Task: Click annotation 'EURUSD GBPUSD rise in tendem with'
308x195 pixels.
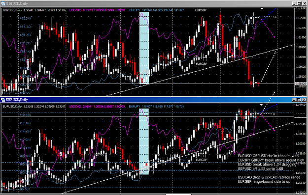Action: tap(268, 156)
